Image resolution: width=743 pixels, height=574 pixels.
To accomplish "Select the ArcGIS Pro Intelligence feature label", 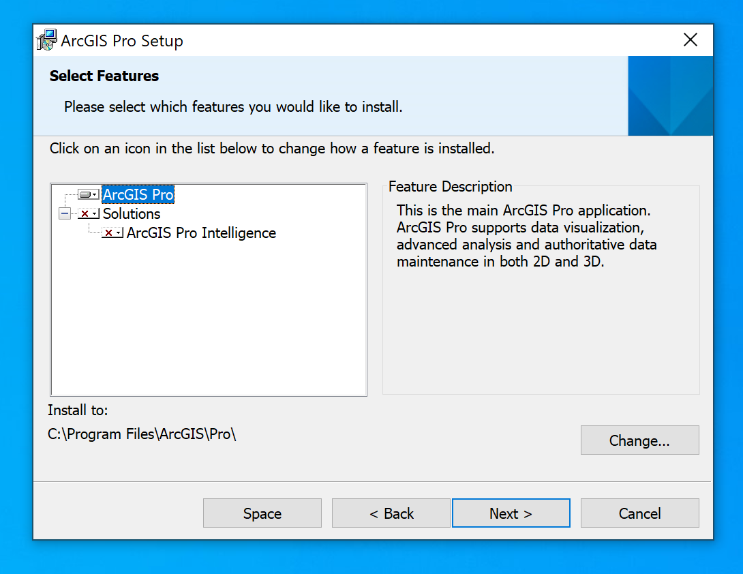I will point(201,233).
